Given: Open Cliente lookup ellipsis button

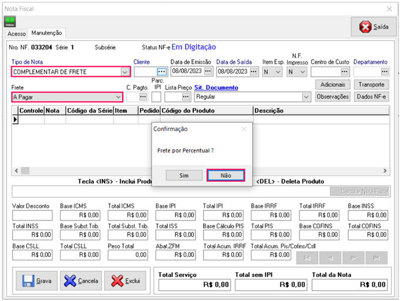Looking at the screenshot, I should click(x=162, y=72).
